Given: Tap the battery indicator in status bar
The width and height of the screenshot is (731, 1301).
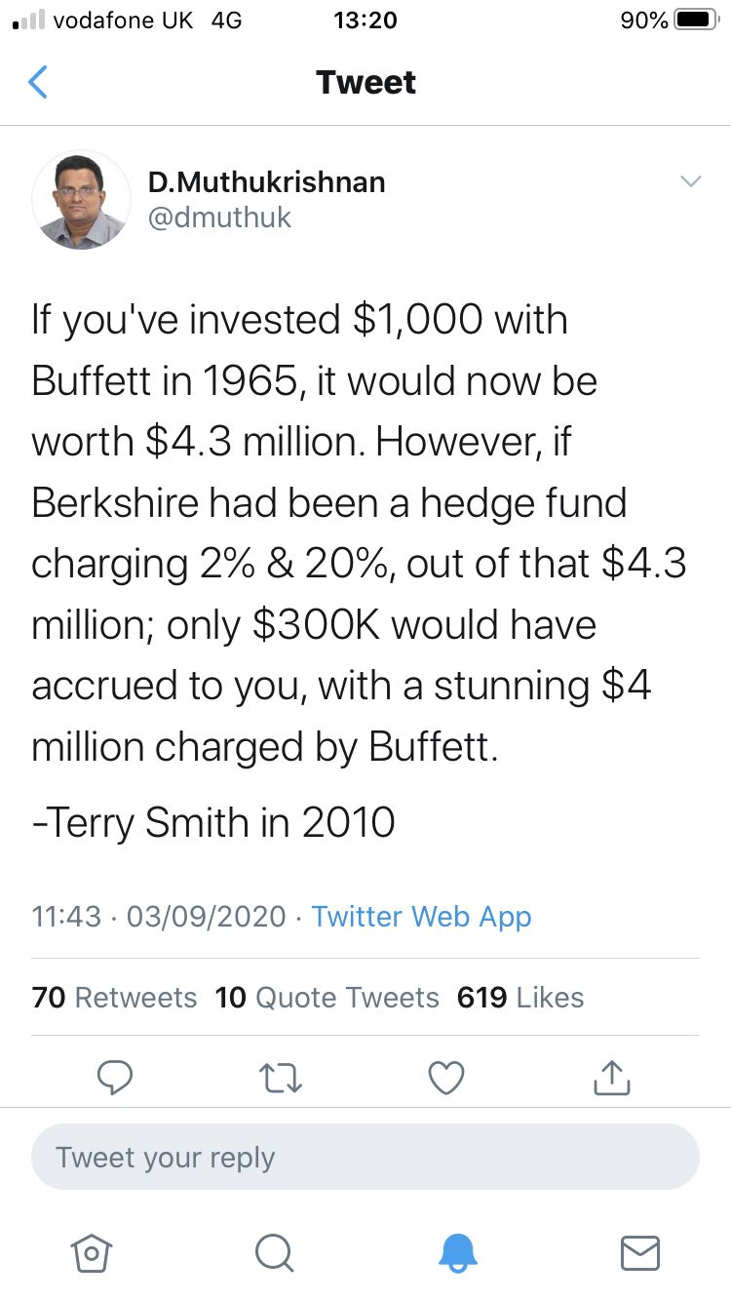Looking at the screenshot, I should pyautogui.click(x=695, y=20).
